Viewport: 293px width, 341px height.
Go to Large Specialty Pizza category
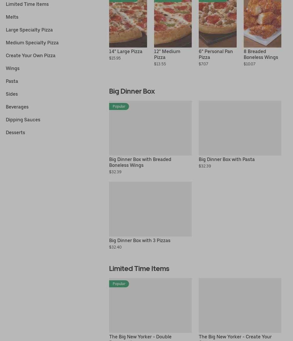29,30
